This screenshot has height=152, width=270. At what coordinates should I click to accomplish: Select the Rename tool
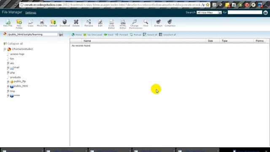[x=89, y=23]
